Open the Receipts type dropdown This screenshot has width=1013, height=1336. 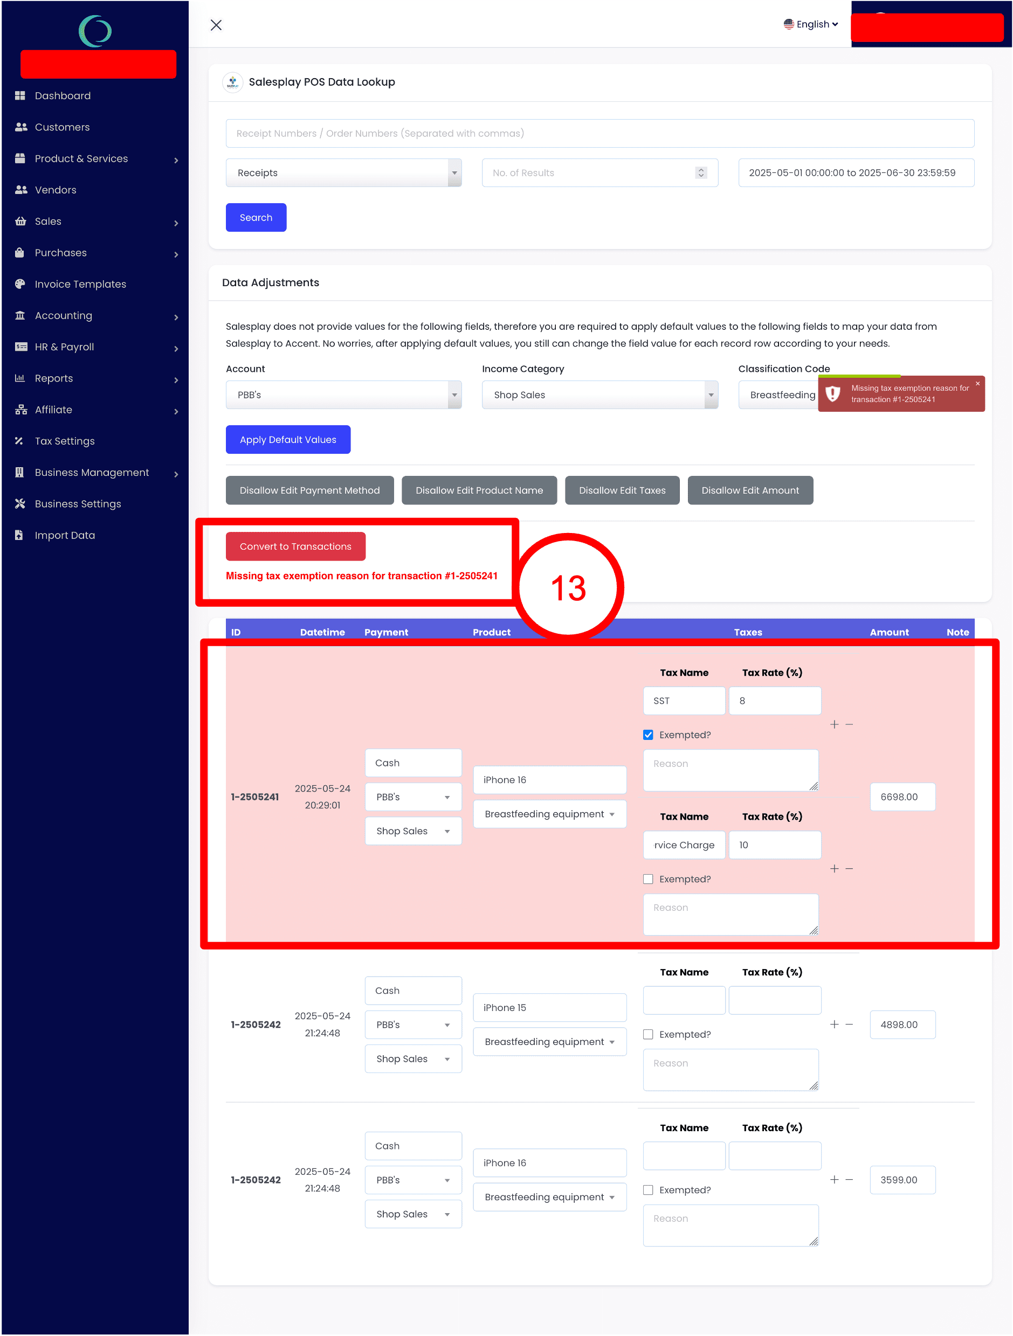tap(343, 173)
